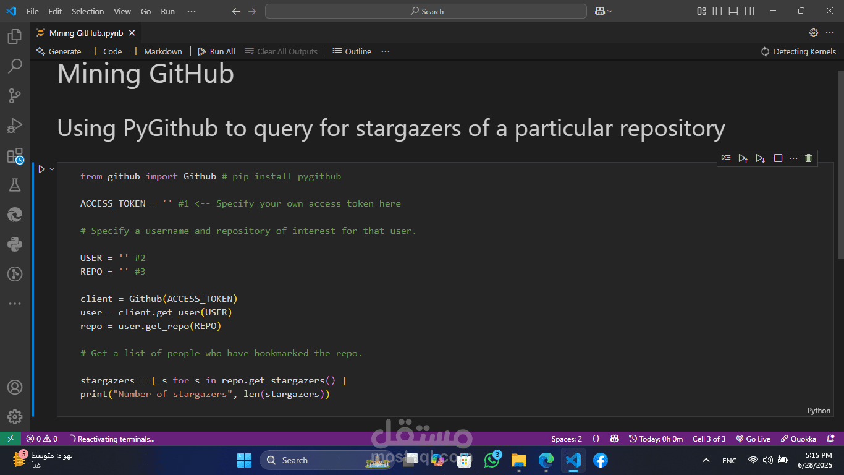
Task: Open the Edit menu
Action: coord(55,11)
